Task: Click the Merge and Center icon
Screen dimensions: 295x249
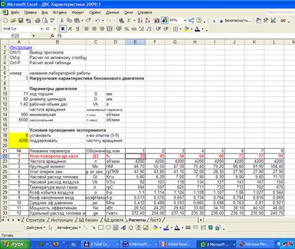Action: tap(110, 29)
